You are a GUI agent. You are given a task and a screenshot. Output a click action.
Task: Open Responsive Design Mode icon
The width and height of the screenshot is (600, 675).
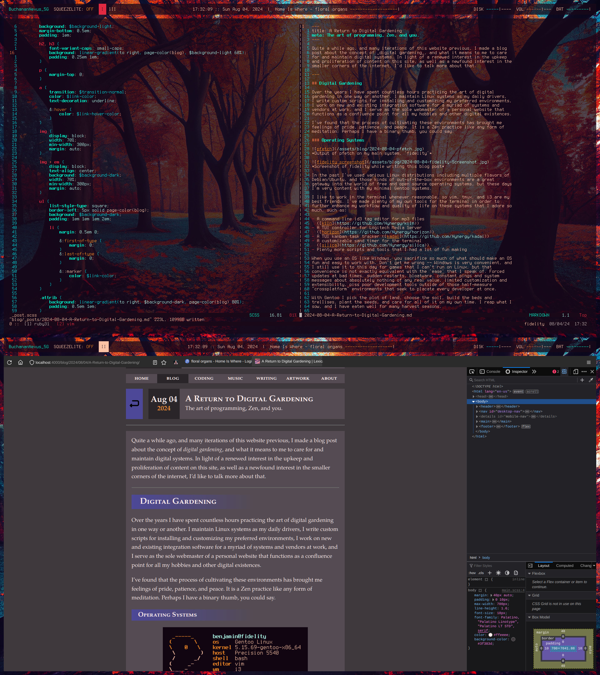[x=576, y=372]
